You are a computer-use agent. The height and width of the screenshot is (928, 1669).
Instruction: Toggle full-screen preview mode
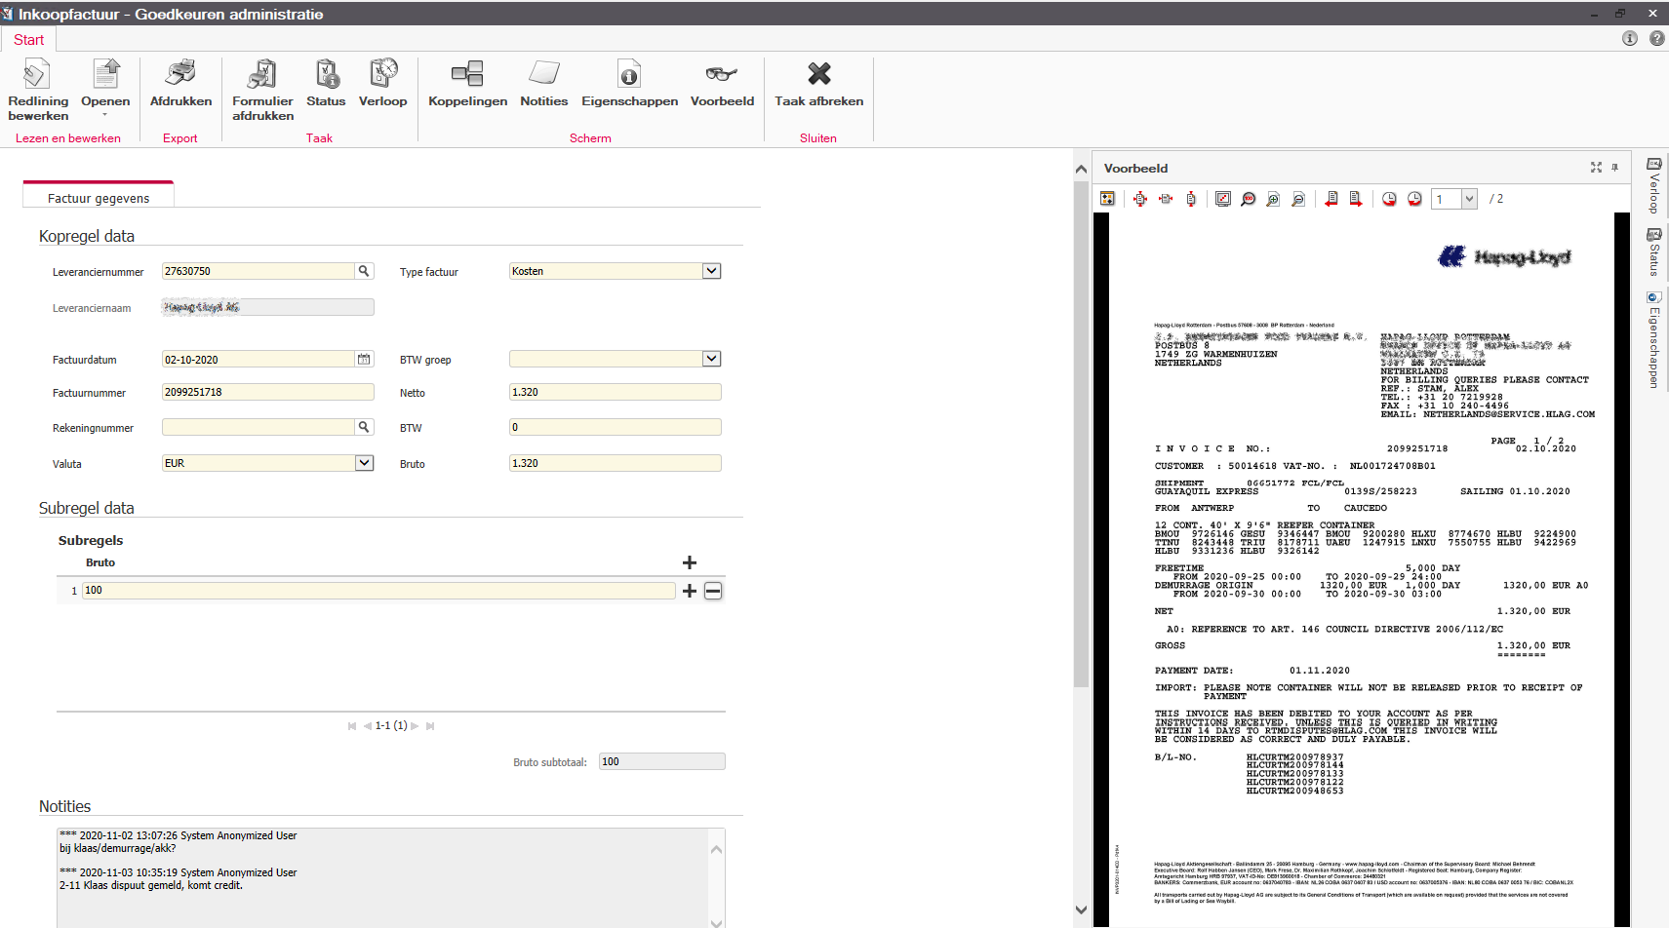click(1595, 168)
